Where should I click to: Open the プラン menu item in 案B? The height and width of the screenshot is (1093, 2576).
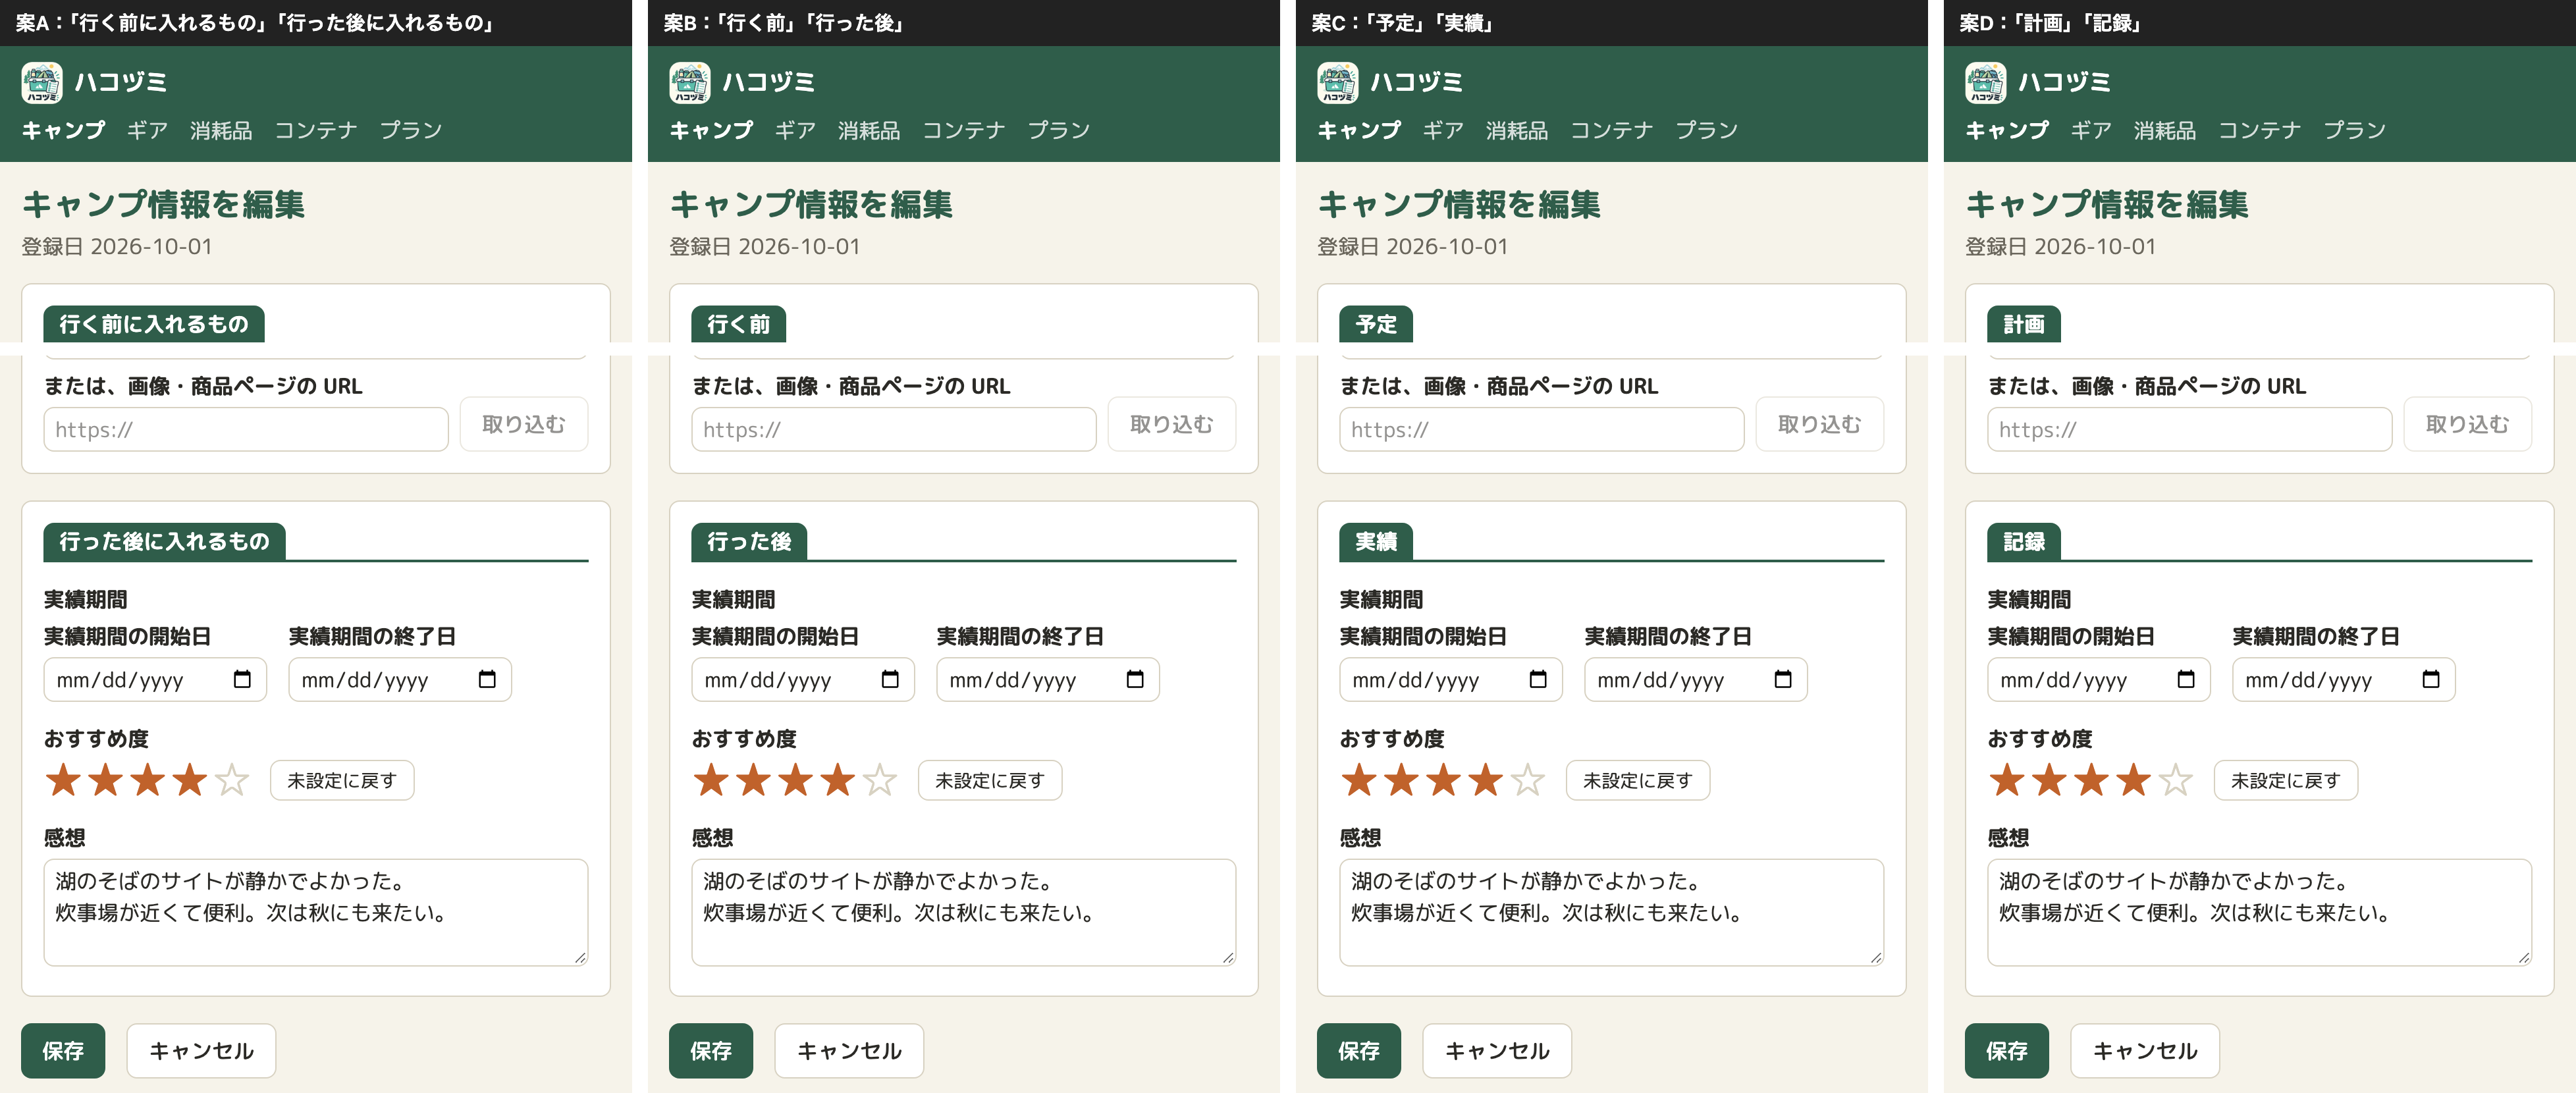[1058, 130]
